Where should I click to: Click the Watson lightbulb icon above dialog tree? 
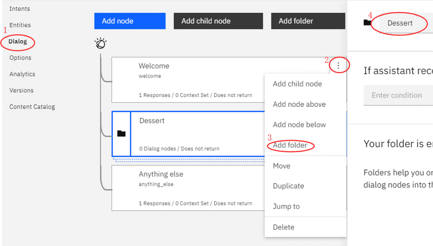(100, 44)
